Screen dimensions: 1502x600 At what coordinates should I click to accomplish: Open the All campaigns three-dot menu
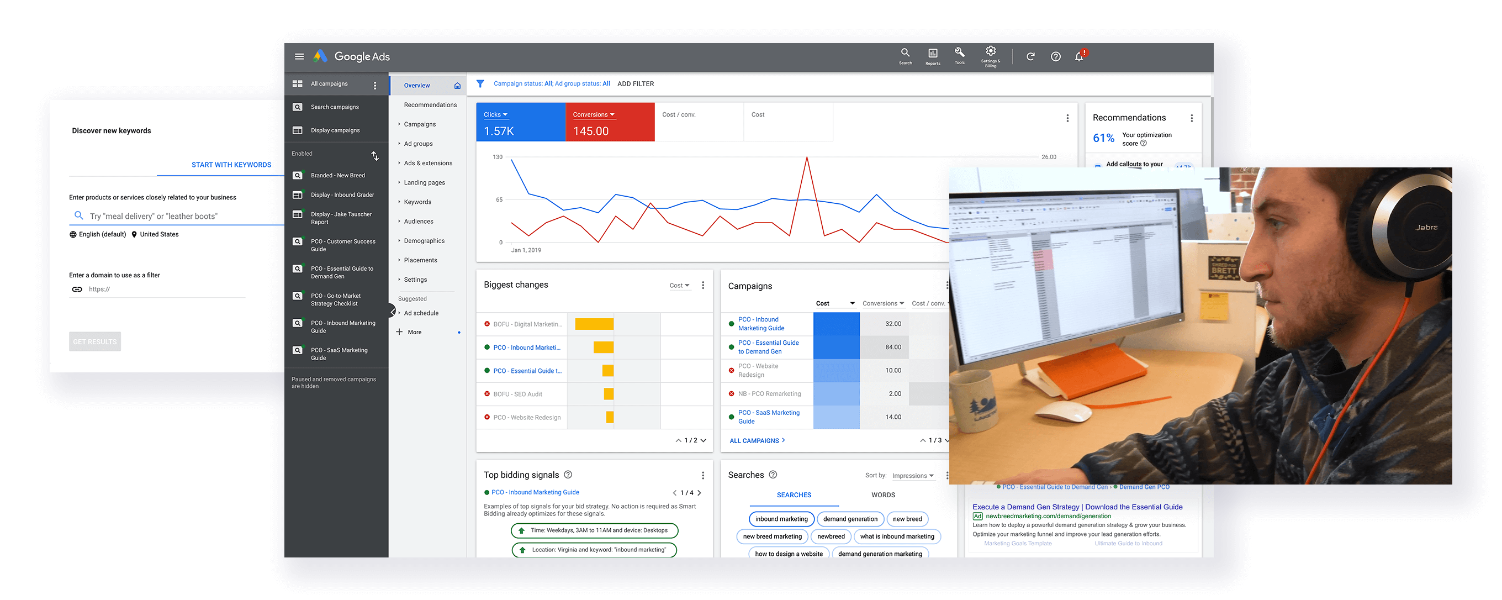[375, 85]
